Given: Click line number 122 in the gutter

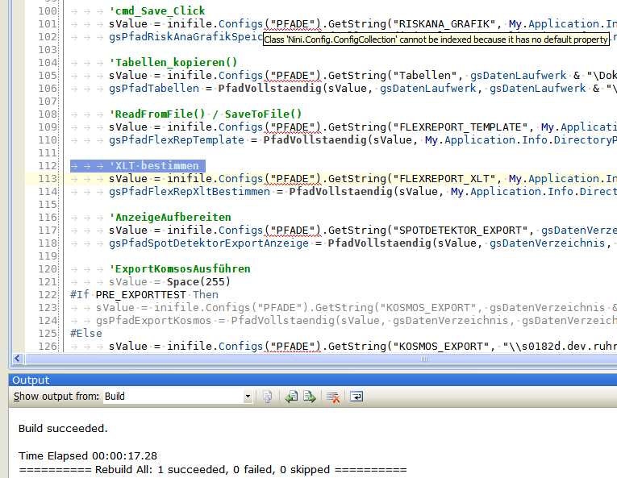Looking at the screenshot, I should coord(48,295).
